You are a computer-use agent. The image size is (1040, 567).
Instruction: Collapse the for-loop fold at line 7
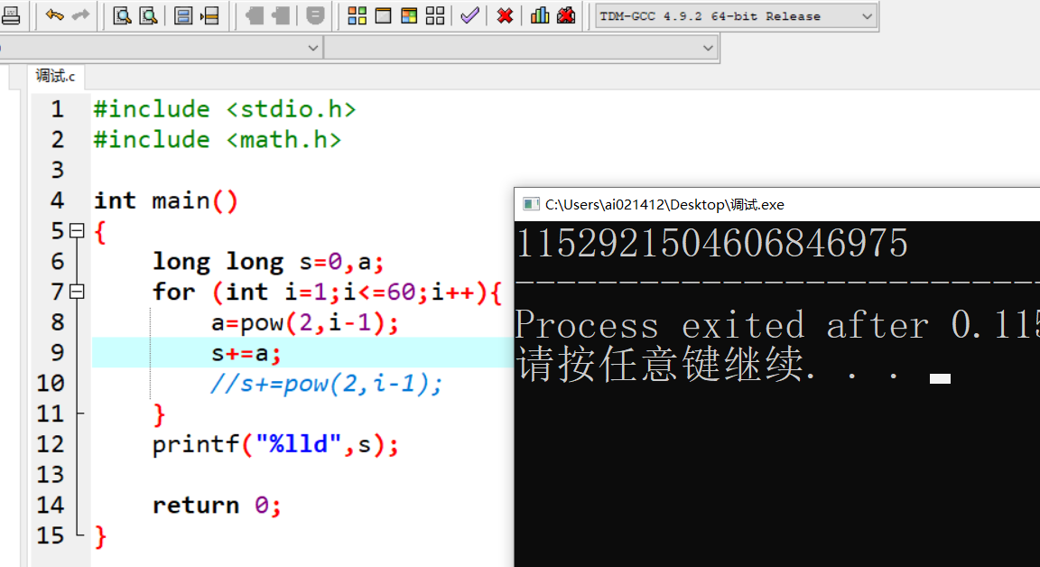pyautogui.click(x=77, y=292)
